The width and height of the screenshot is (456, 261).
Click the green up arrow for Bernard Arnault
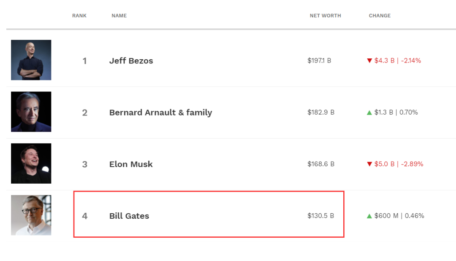click(x=369, y=113)
